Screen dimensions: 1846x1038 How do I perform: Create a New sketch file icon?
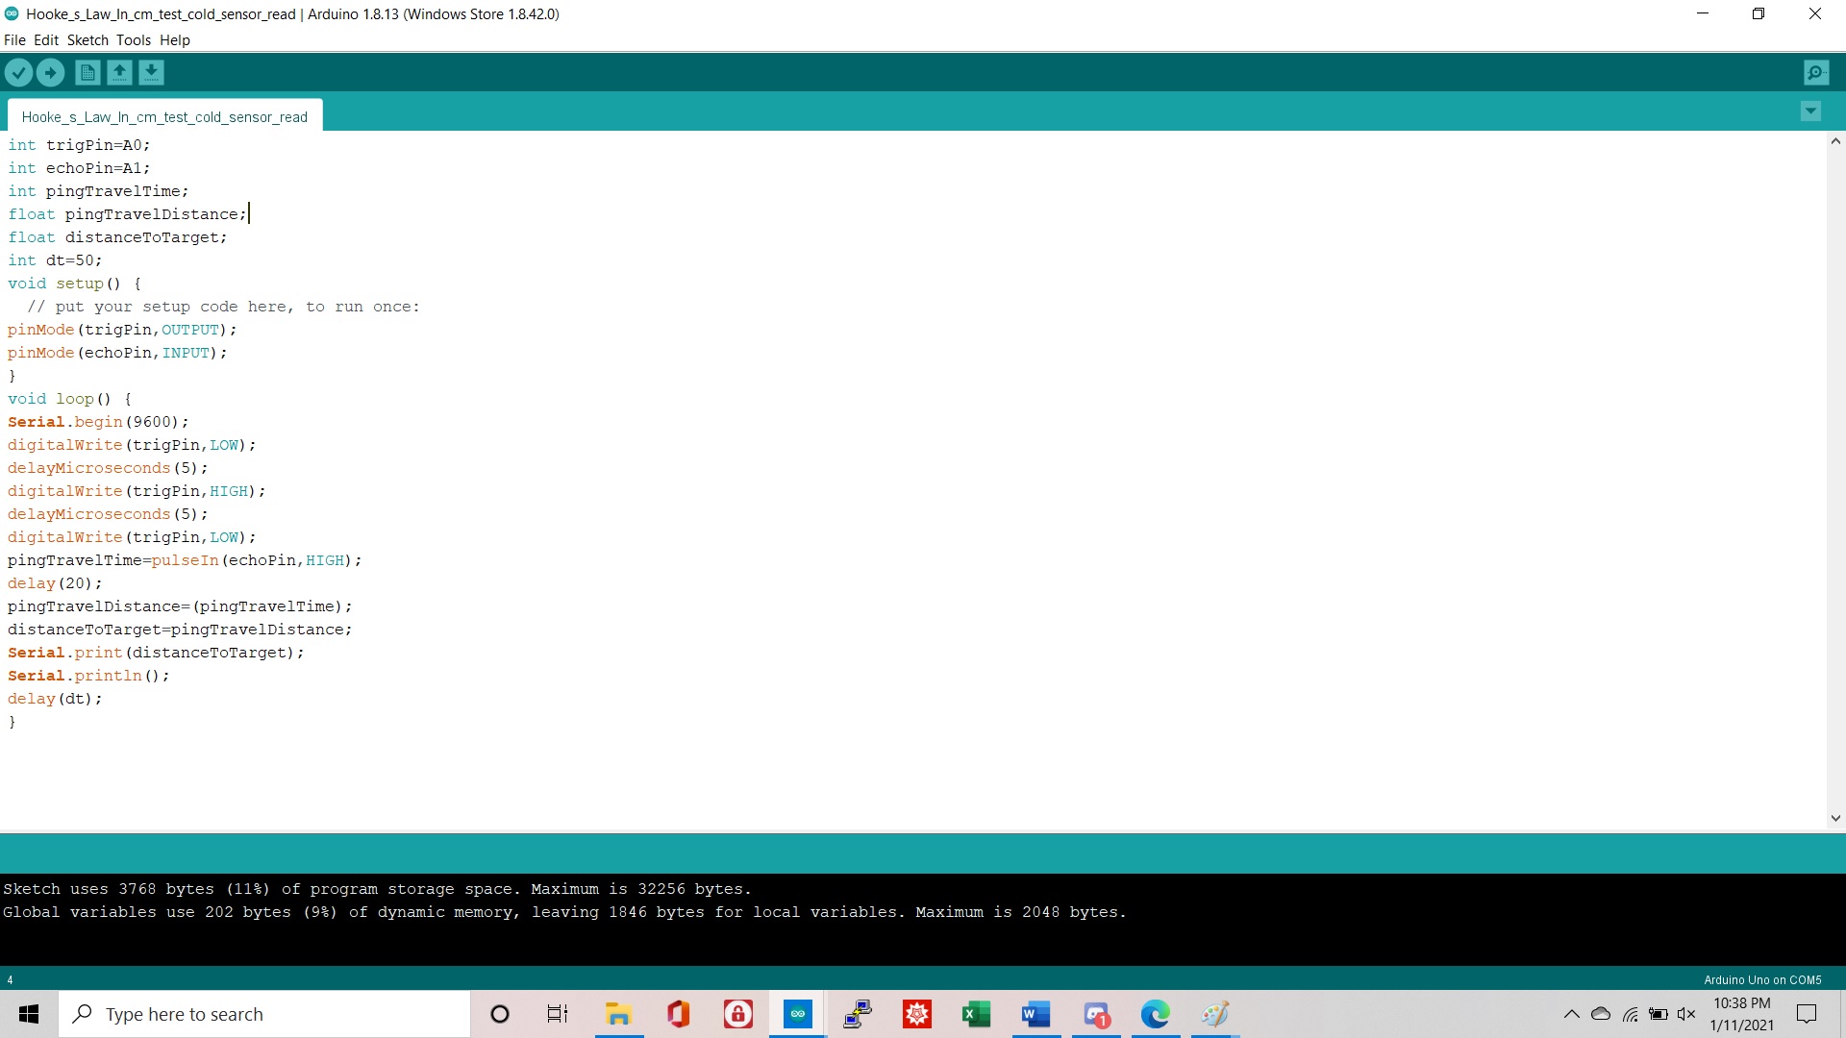(x=87, y=72)
